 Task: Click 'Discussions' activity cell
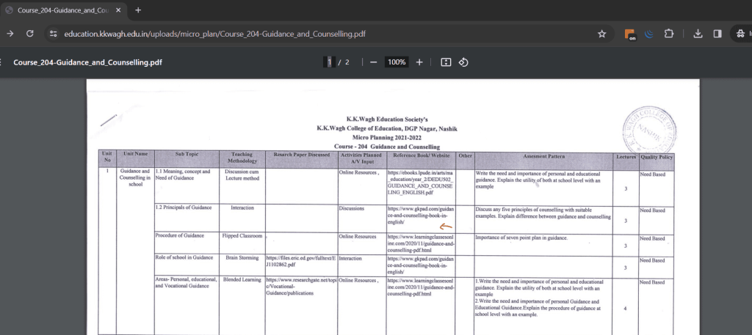point(352,208)
